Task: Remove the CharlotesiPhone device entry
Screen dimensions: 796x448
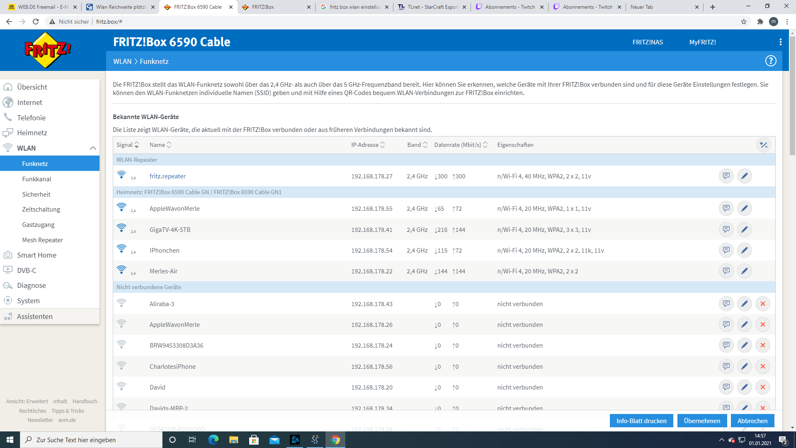Action: coord(762,366)
